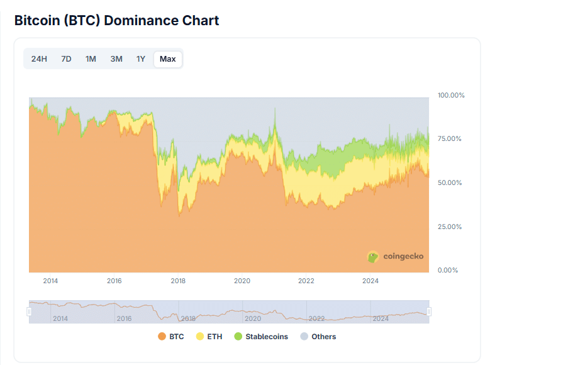
Task: Click the green Stablecoins legend dot
Action: pos(238,337)
